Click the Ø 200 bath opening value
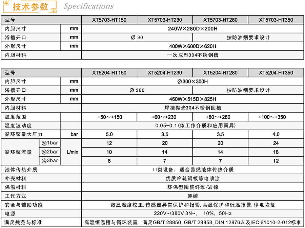This screenshot has width=305, height=228. (x=137, y=90)
